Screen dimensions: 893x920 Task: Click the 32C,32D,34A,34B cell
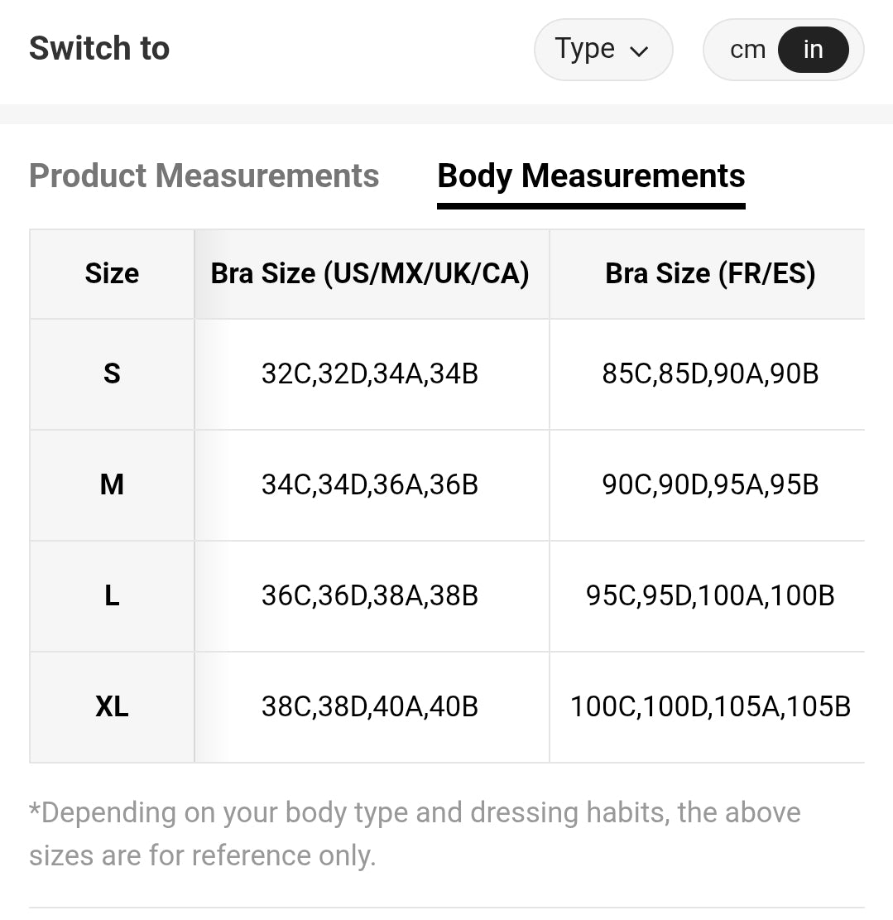point(370,374)
